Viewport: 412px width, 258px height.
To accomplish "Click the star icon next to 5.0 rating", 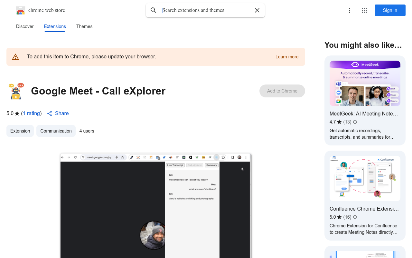I will [x=17, y=114].
